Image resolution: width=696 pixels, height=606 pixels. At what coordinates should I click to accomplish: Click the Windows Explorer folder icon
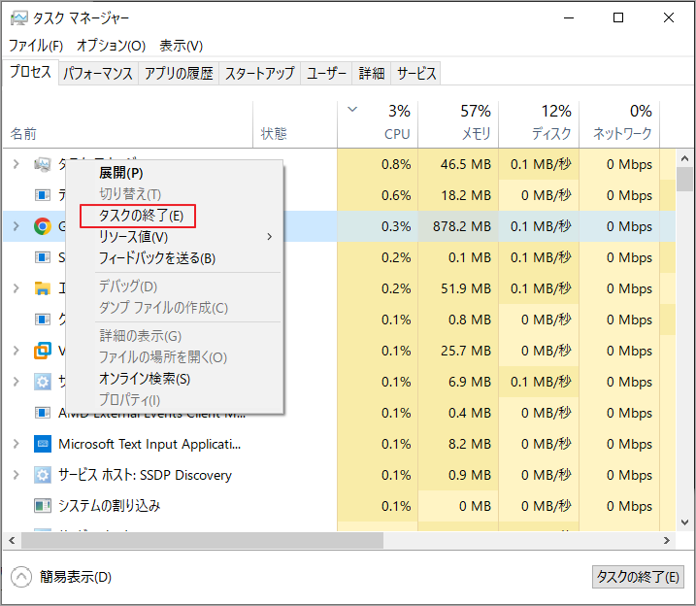tap(42, 288)
